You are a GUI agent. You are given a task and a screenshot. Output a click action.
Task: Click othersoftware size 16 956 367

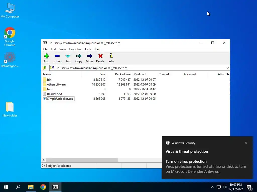tap(98, 84)
